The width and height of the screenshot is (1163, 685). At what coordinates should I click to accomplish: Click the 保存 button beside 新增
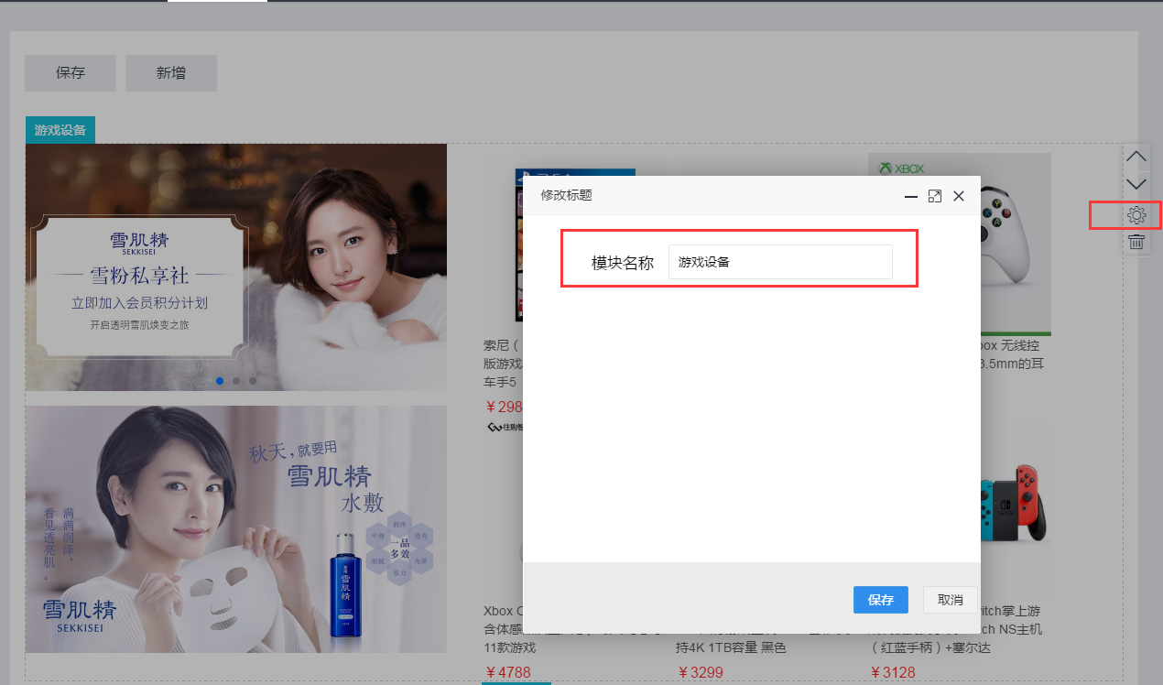click(71, 73)
